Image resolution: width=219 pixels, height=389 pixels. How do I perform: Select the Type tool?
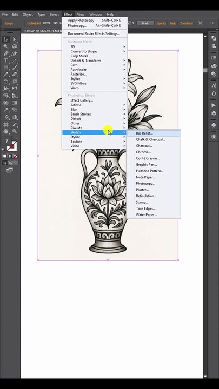(6, 61)
